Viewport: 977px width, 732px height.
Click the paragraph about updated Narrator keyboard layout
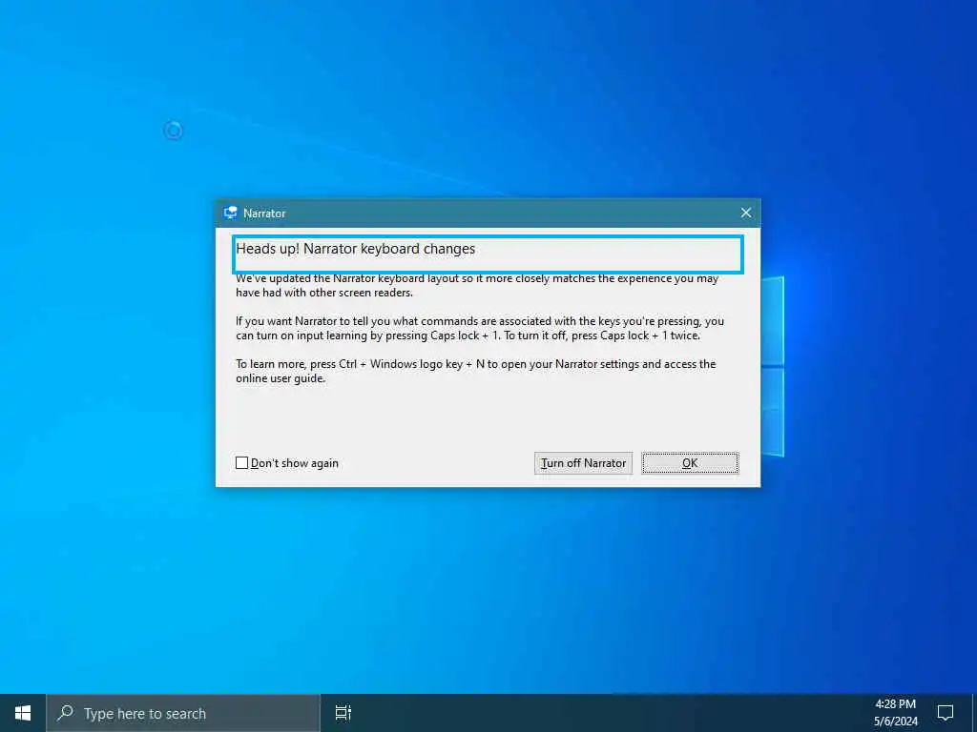coord(477,285)
